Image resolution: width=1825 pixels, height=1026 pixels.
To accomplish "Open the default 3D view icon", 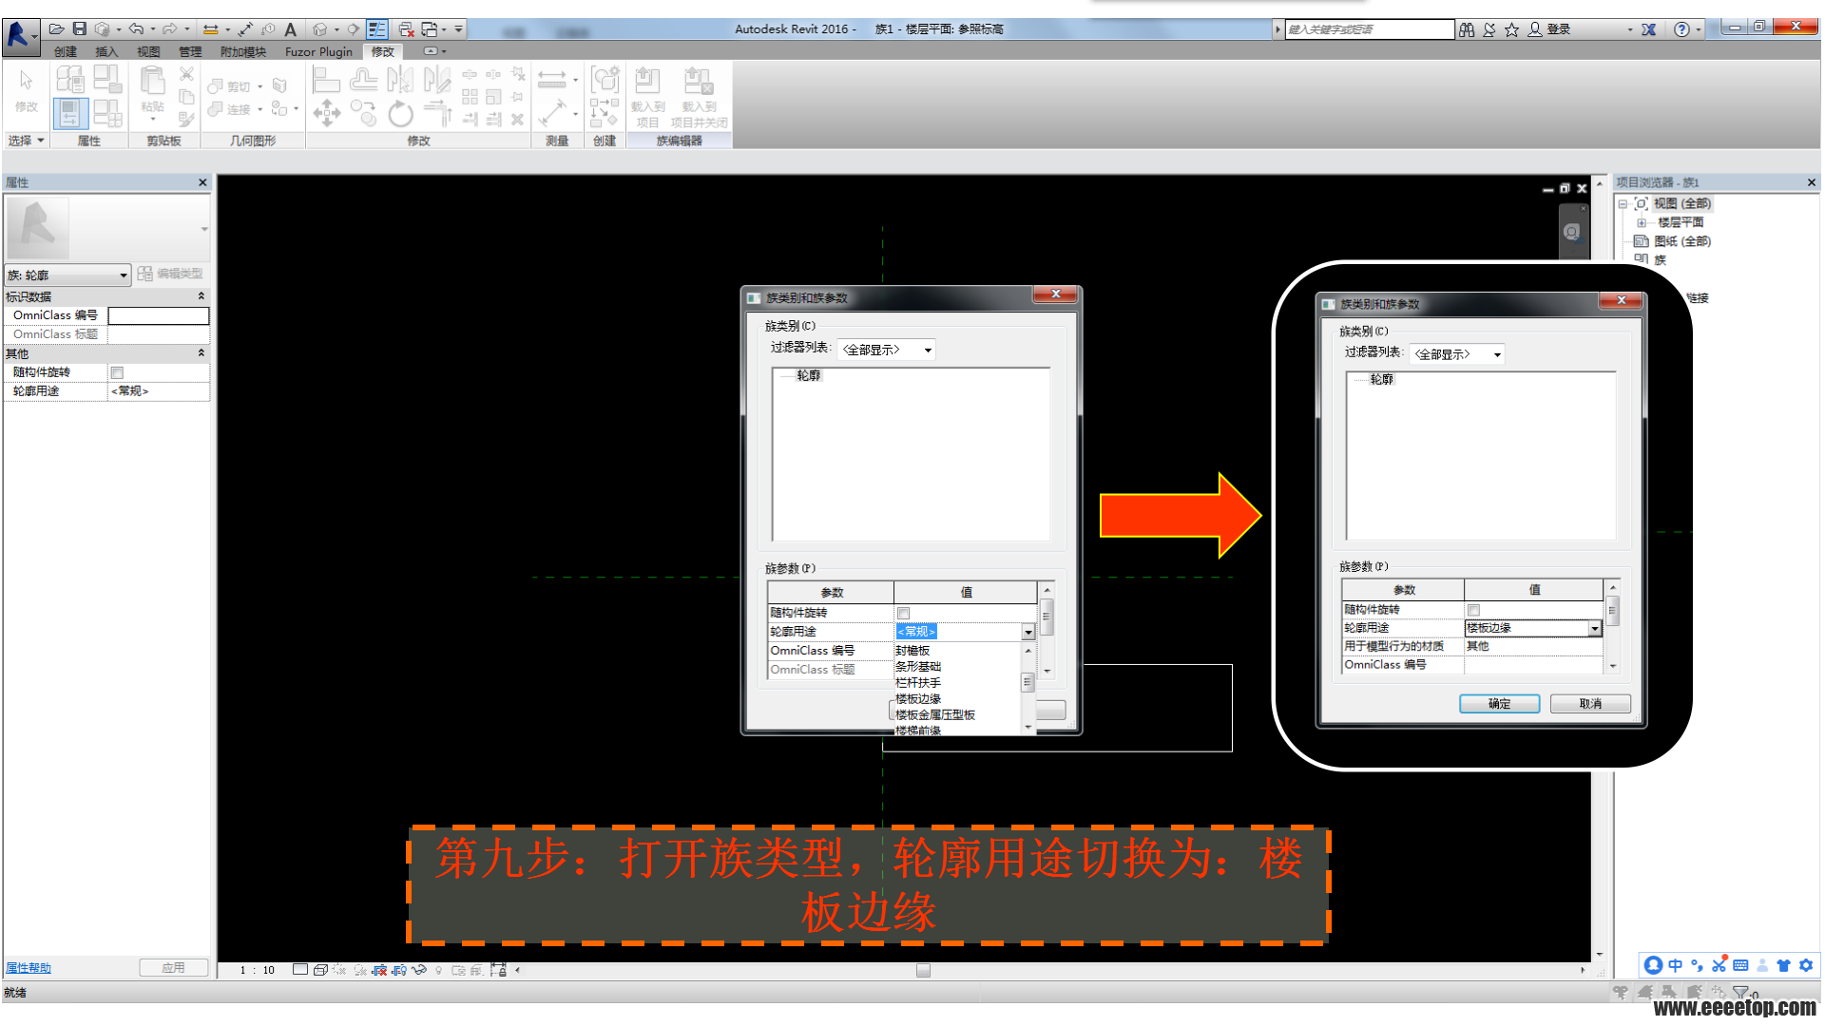I will click(x=320, y=29).
